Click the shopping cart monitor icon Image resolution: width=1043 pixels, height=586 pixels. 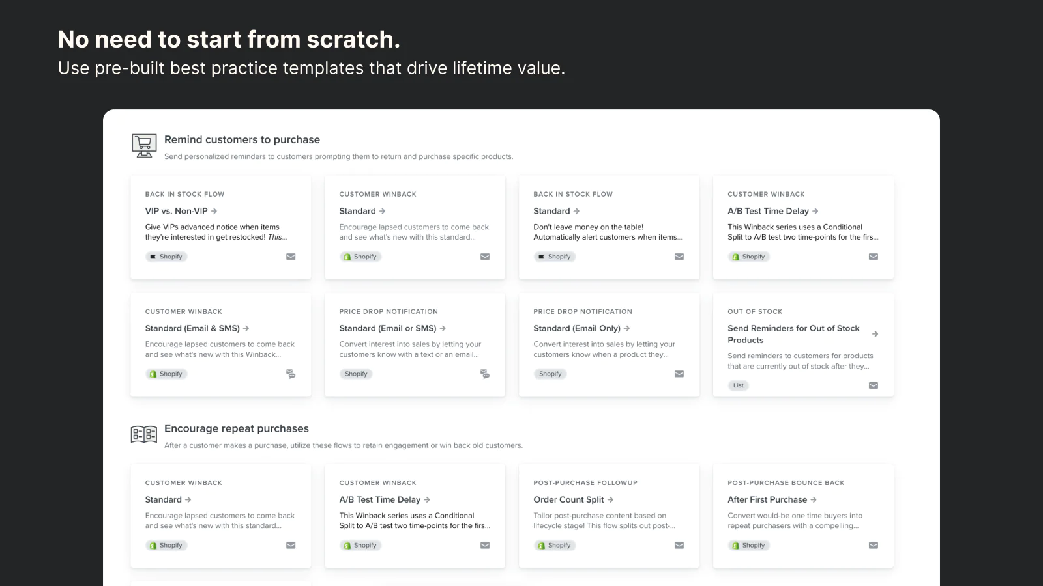tap(144, 145)
